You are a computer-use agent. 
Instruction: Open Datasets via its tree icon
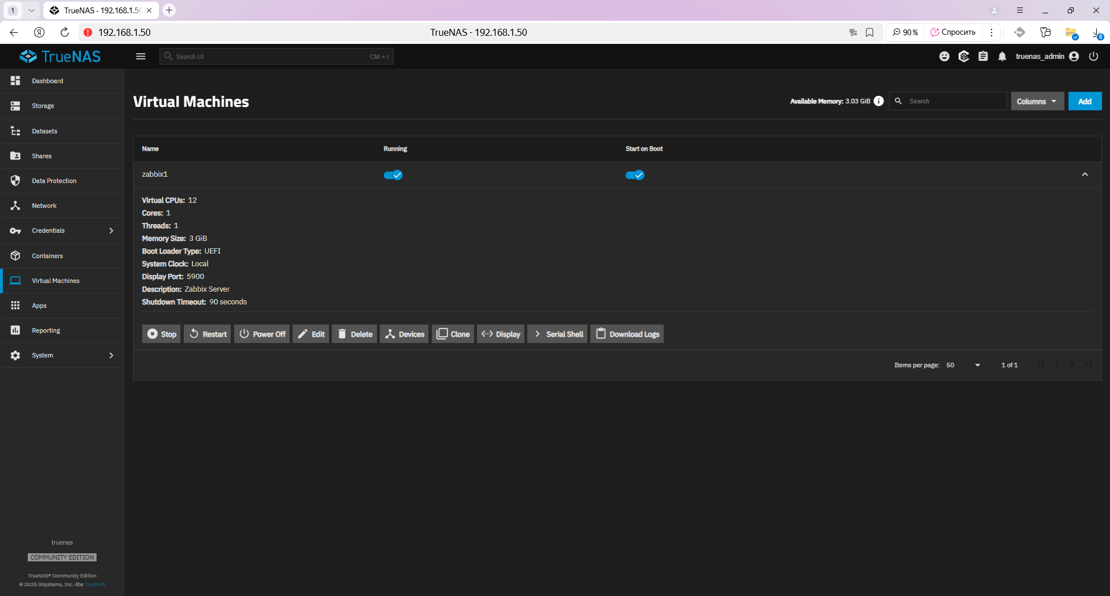pos(16,131)
